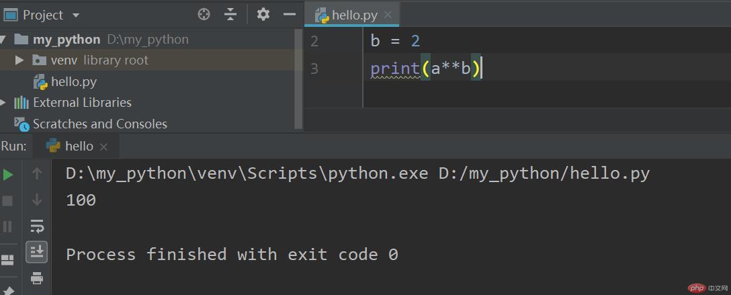Print the console output
Screen dimensions: 731x295
click(x=37, y=277)
